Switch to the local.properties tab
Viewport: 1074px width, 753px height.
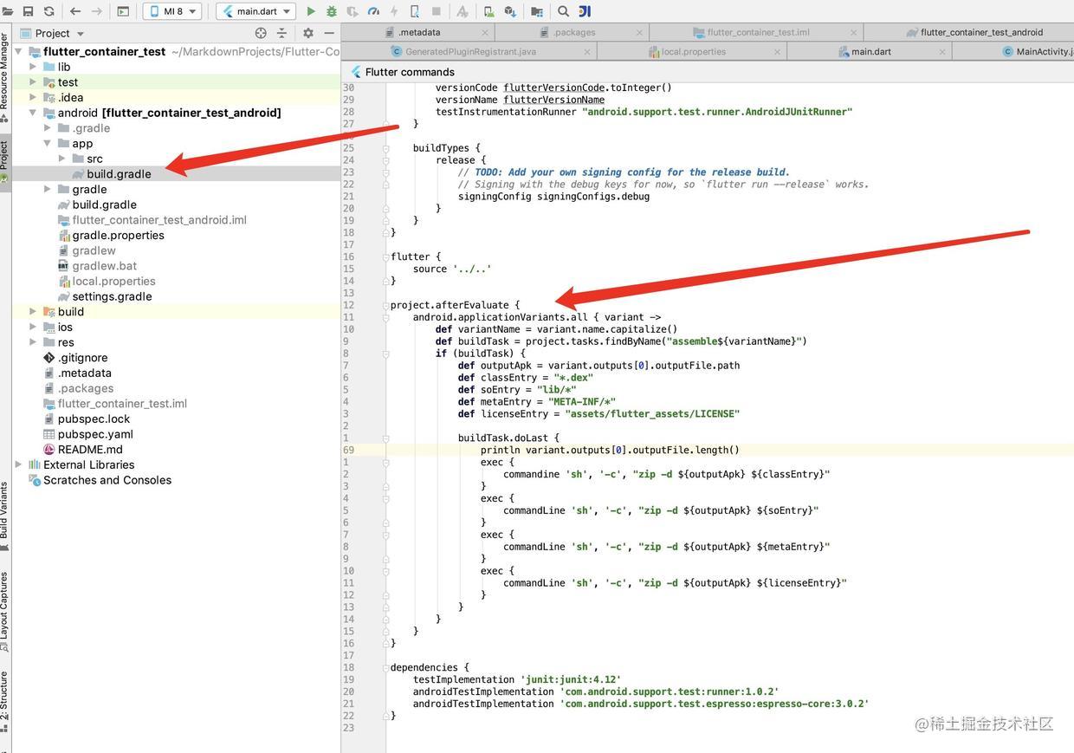694,51
